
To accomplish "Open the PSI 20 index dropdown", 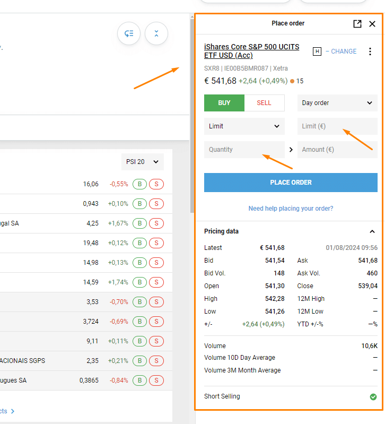I will tap(142, 162).
